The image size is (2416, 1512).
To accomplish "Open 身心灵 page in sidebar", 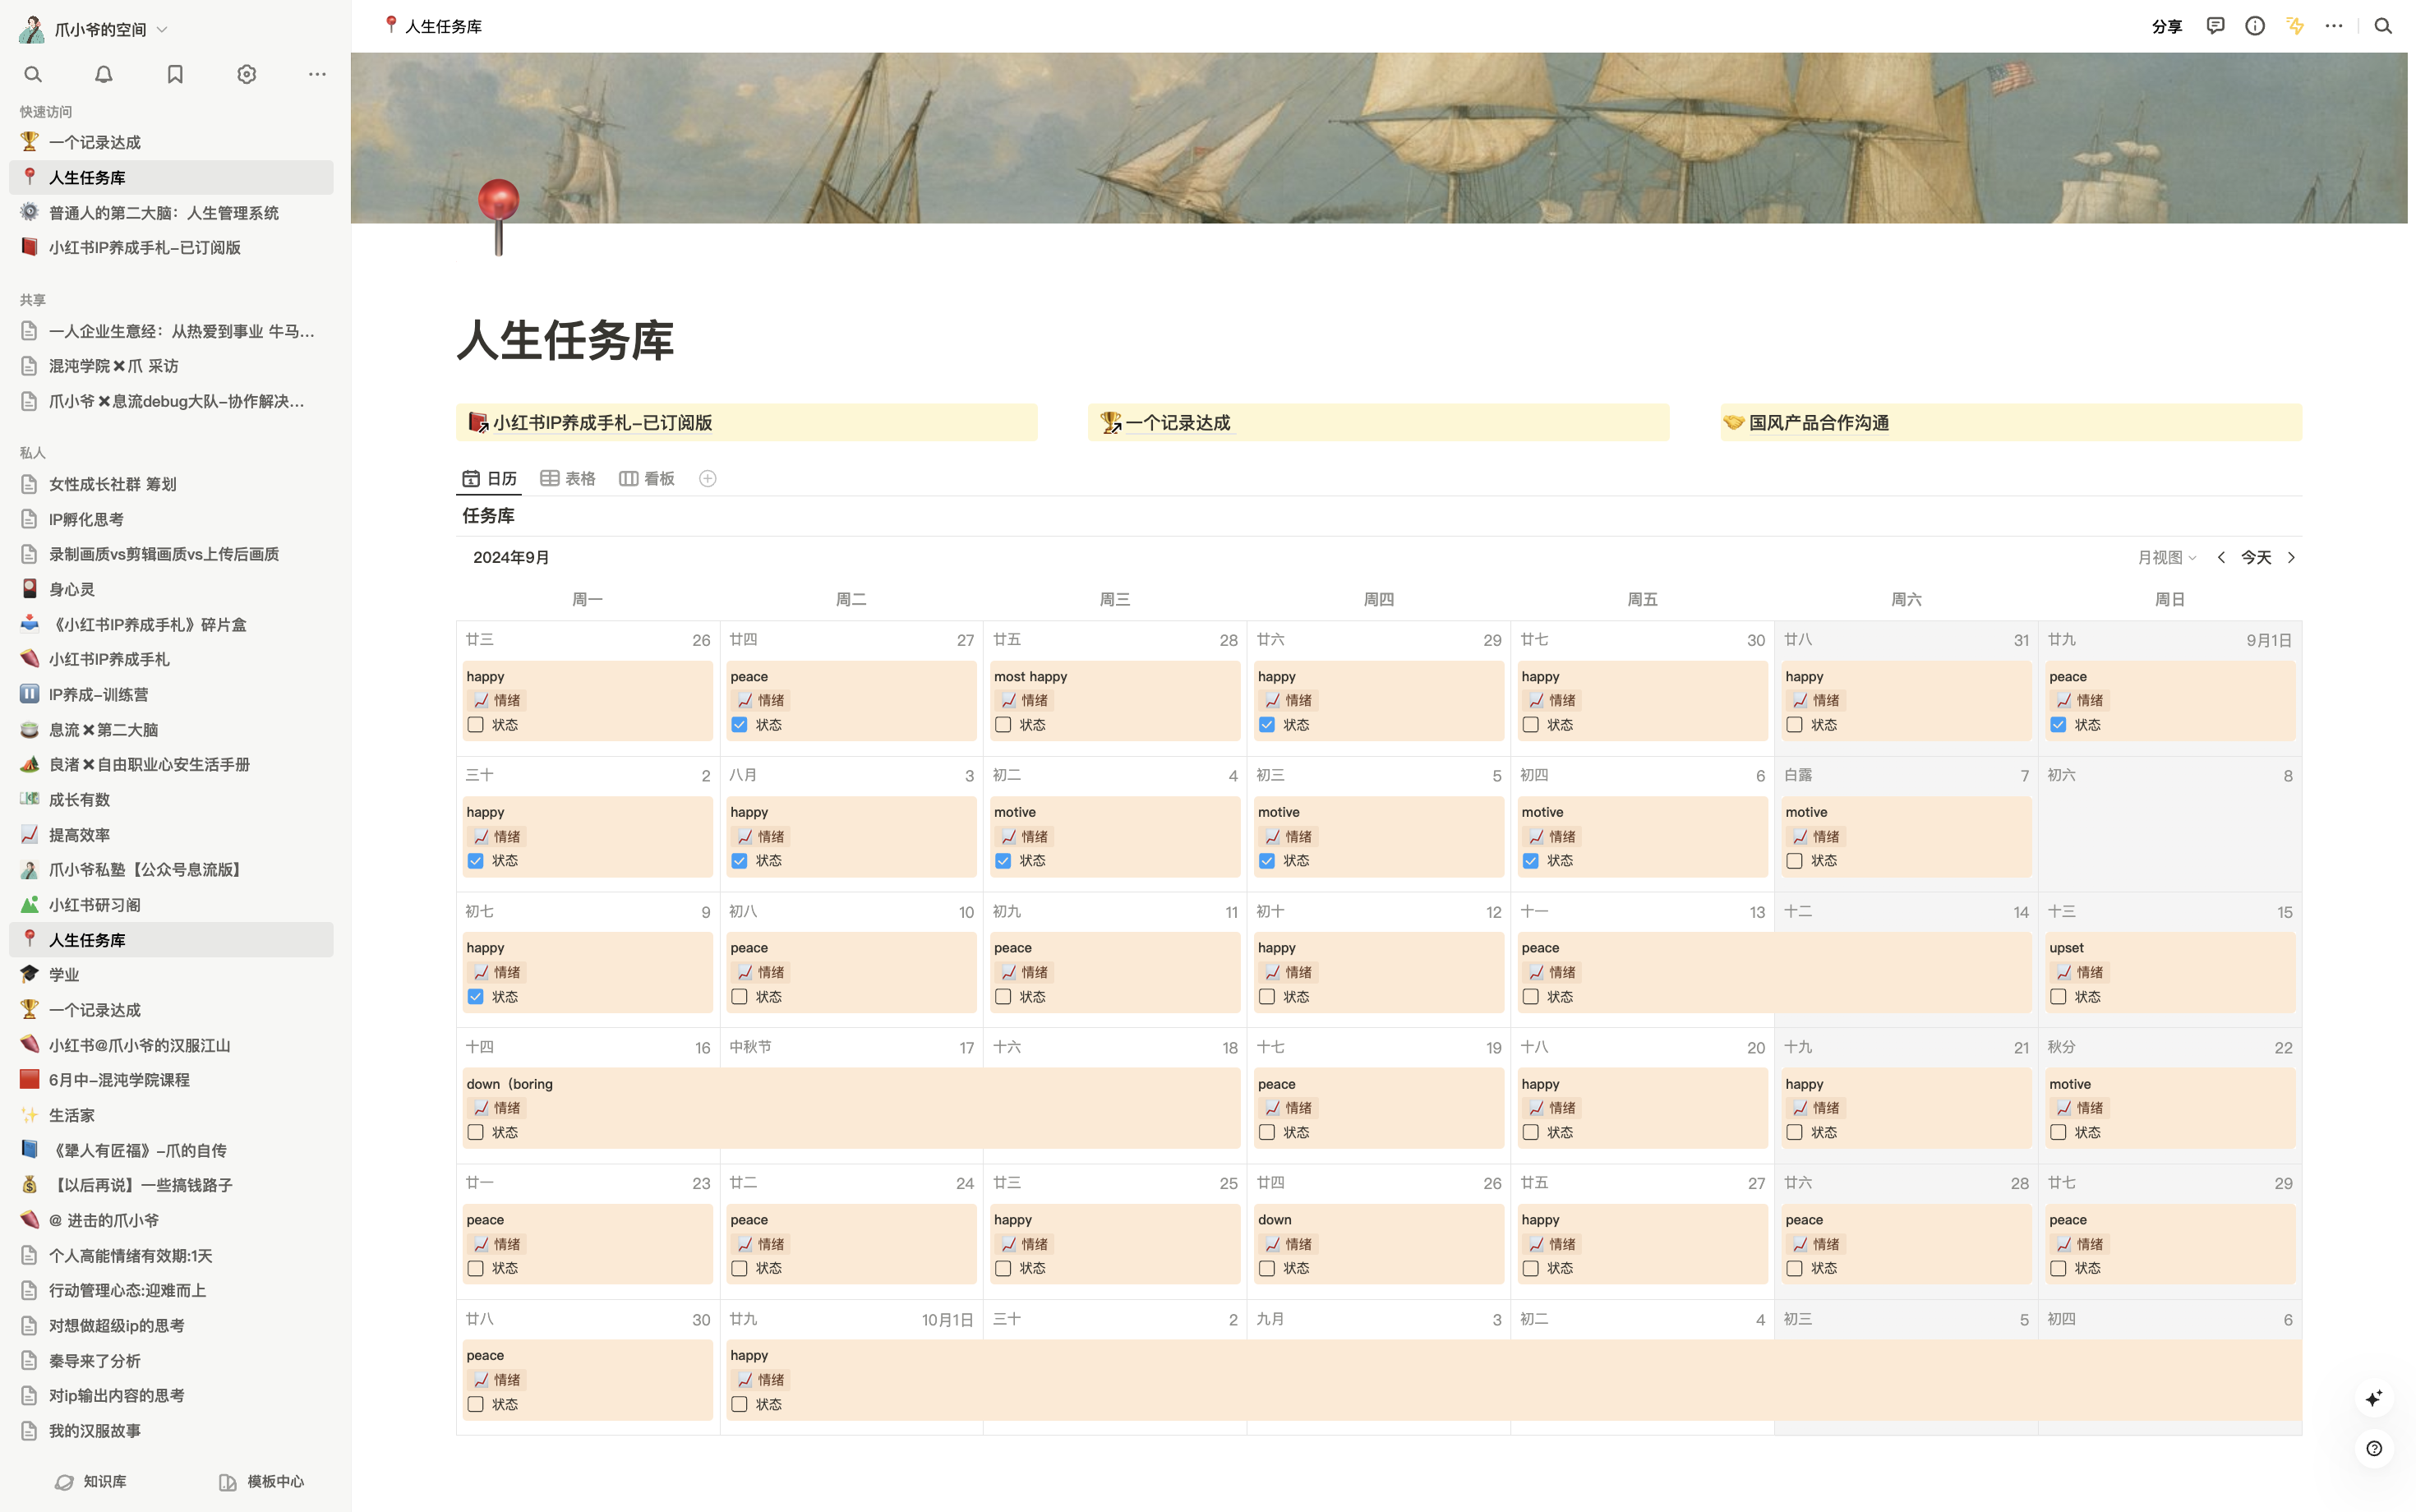I will (x=72, y=590).
